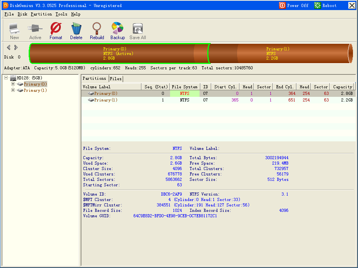
Task: Open the Disk menu
Action: [x=22, y=14]
